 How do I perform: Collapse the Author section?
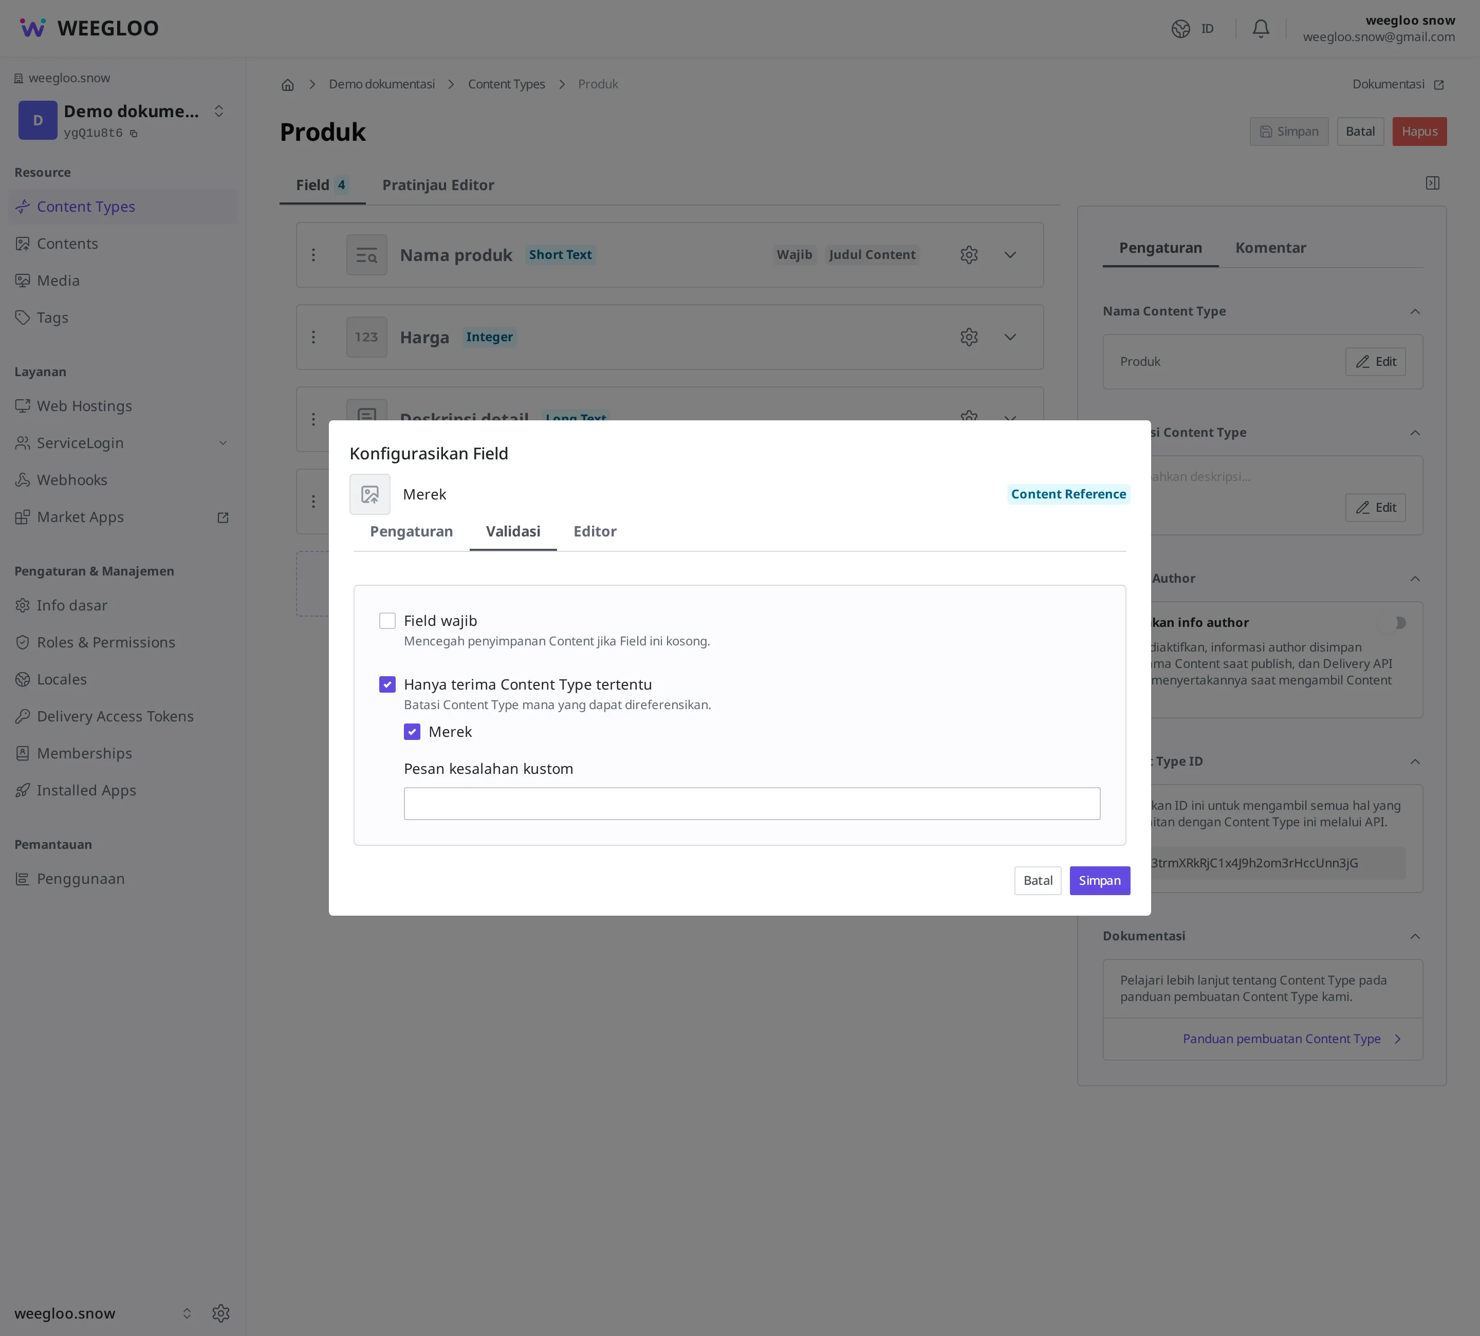click(1415, 579)
